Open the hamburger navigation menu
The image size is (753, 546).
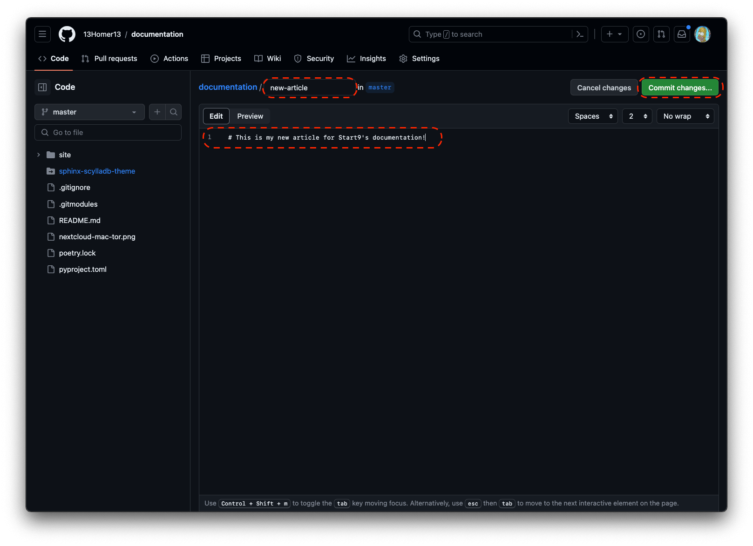42,34
